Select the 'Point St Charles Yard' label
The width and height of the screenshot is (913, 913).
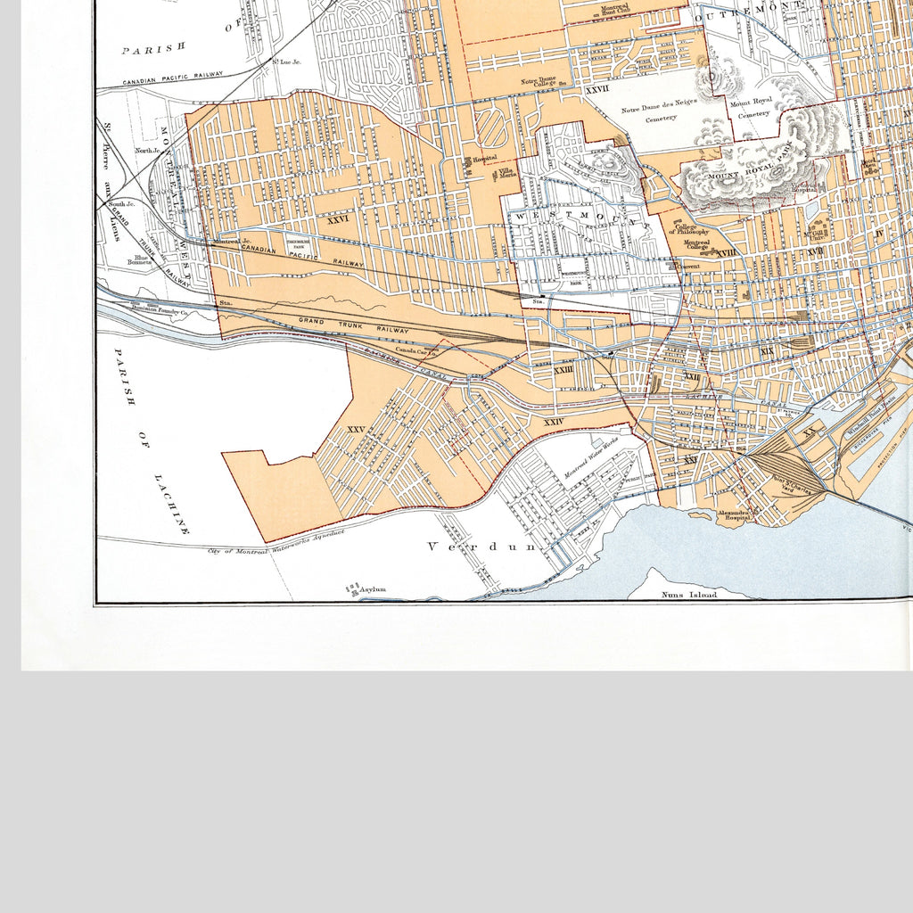(791, 485)
